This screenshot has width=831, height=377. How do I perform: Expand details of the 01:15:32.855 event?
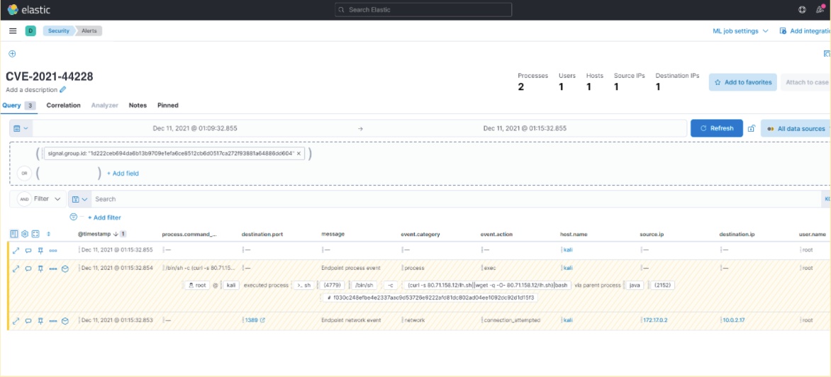16,250
